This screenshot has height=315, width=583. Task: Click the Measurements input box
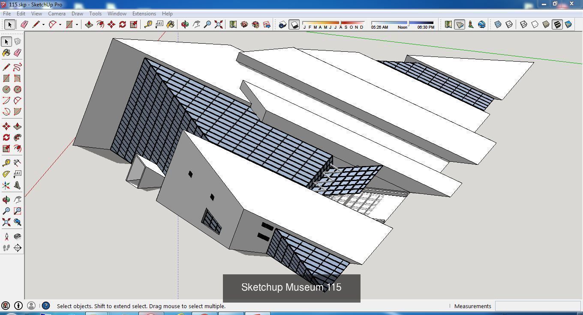click(538, 306)
